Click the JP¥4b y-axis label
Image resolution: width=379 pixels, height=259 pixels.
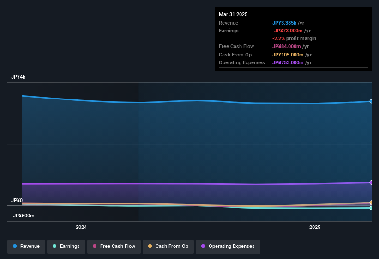tap(18, 77)
